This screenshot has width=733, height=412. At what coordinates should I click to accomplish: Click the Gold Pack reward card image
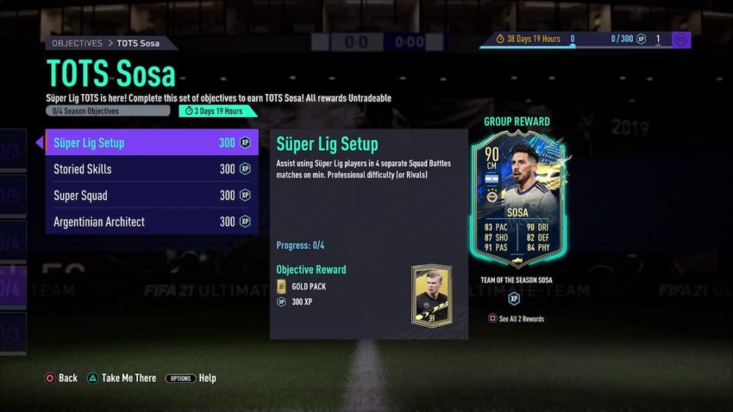432,296
